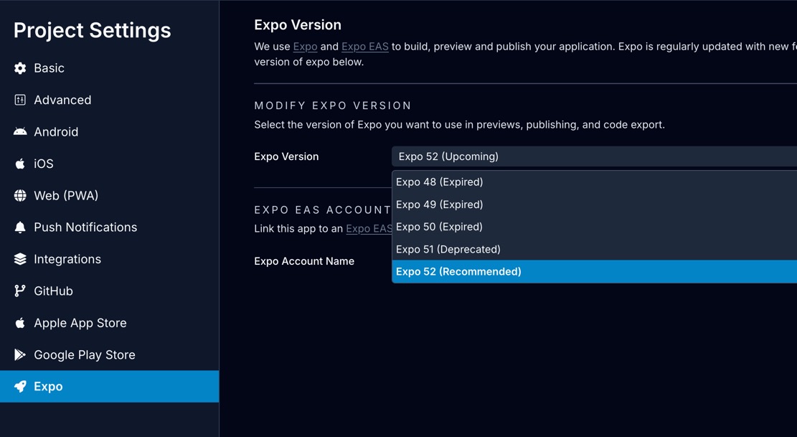Choose Expo 48 (Expired) option

pyautogui.click(x=594, y=182)
